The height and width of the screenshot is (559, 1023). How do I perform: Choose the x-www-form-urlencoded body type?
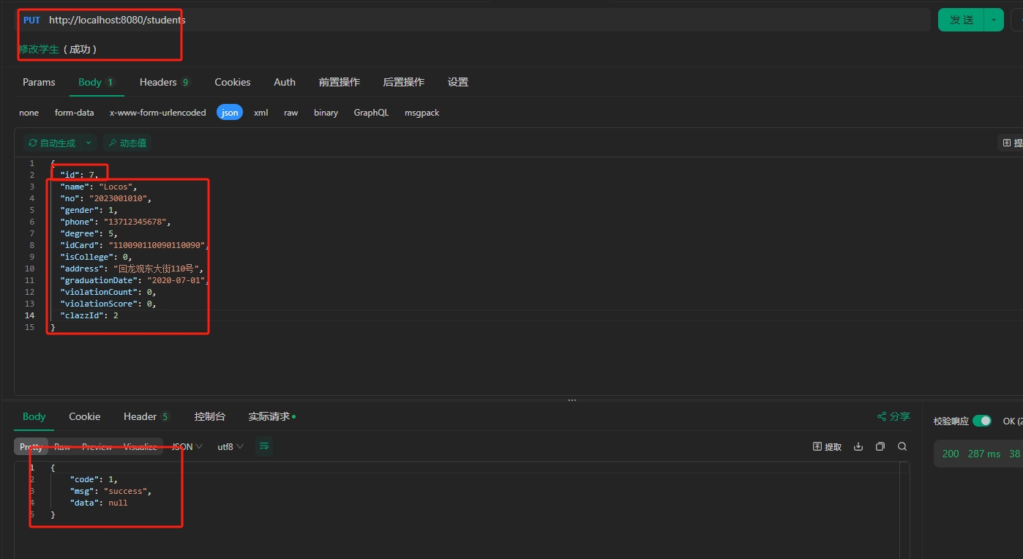pos(157,113)
